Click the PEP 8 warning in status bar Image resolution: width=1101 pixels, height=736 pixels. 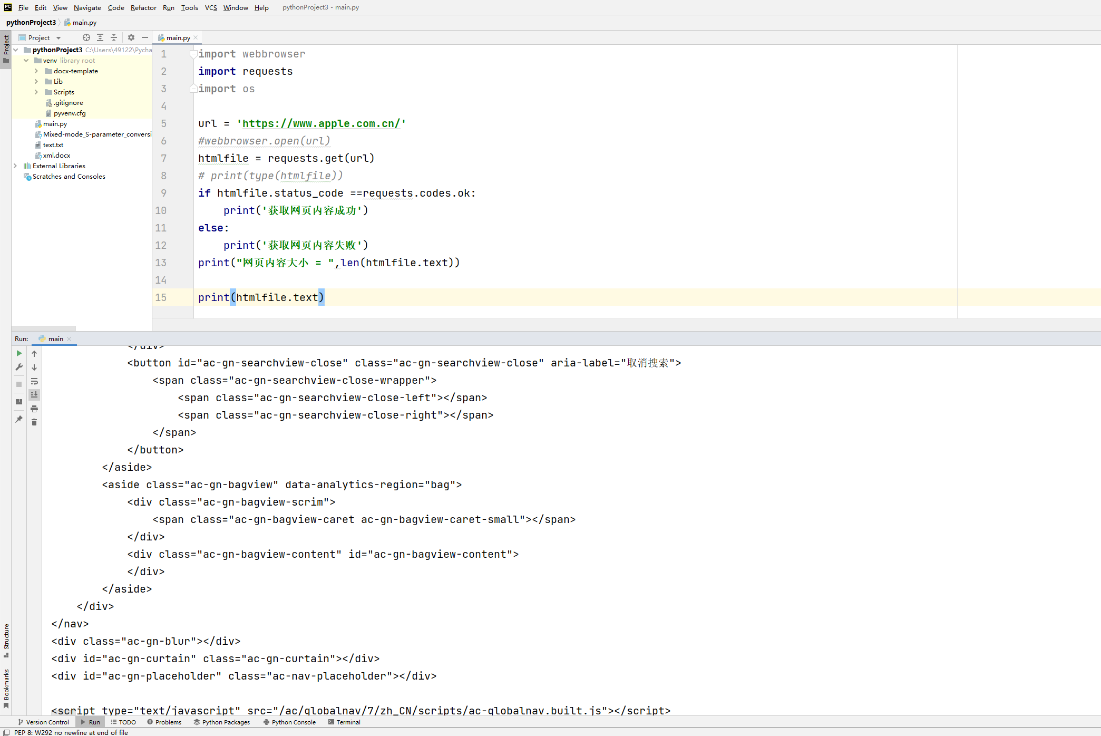pyautogui.click(x=71, y=732)
